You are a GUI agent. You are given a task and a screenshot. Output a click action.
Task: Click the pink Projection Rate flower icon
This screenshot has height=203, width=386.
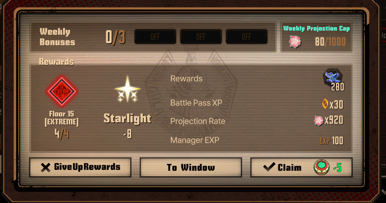pos(319,121)
